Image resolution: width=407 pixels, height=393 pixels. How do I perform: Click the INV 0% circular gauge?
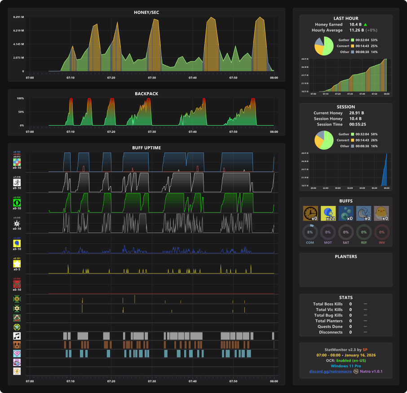(382, 232)
